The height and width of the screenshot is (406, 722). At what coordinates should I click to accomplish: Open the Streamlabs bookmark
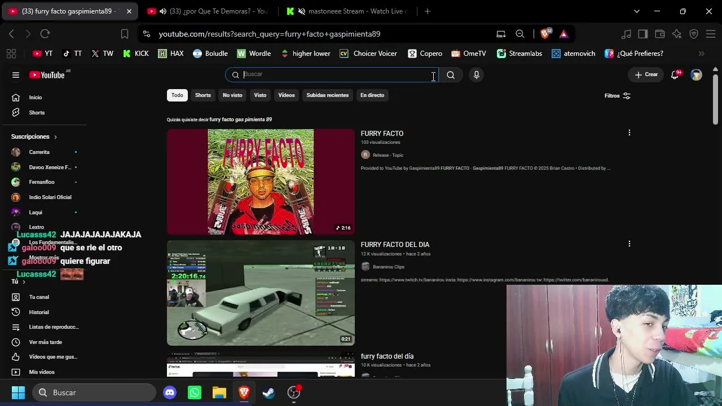click(x=519, y=54)
